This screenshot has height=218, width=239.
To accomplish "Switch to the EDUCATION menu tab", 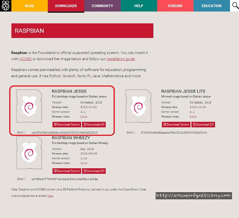I will (x=212, y=6).
